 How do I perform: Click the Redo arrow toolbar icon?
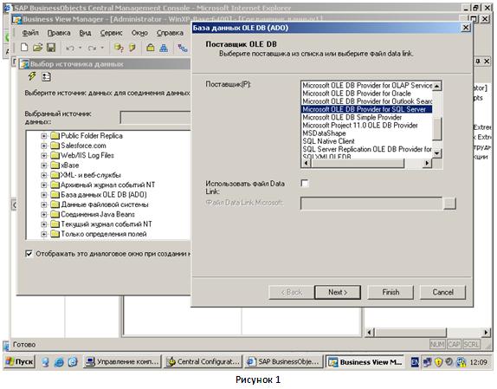pyautogui.click(x=93, y=48)
